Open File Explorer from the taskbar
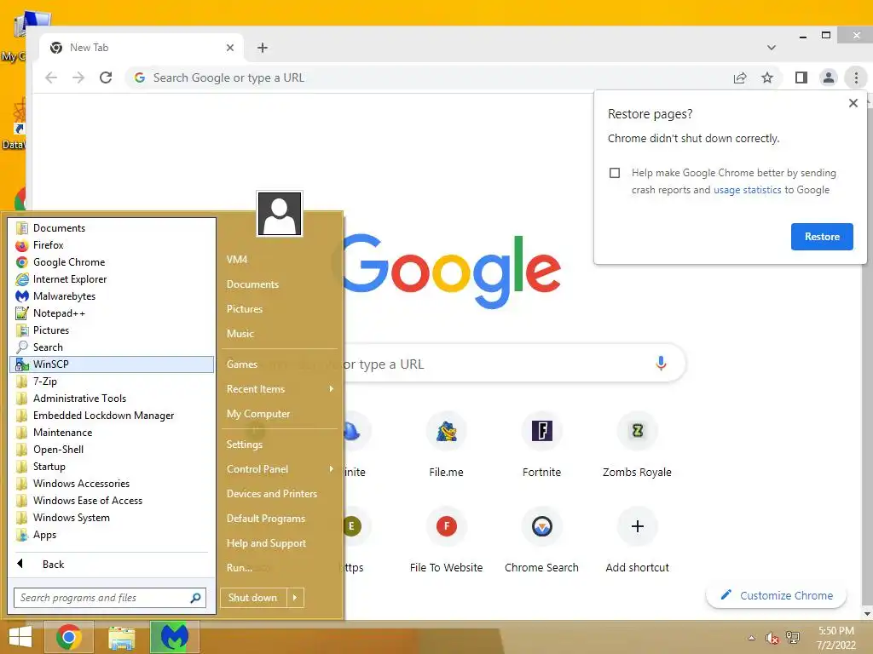Screen dimensions: 873x654 click(x=121, y=637)
